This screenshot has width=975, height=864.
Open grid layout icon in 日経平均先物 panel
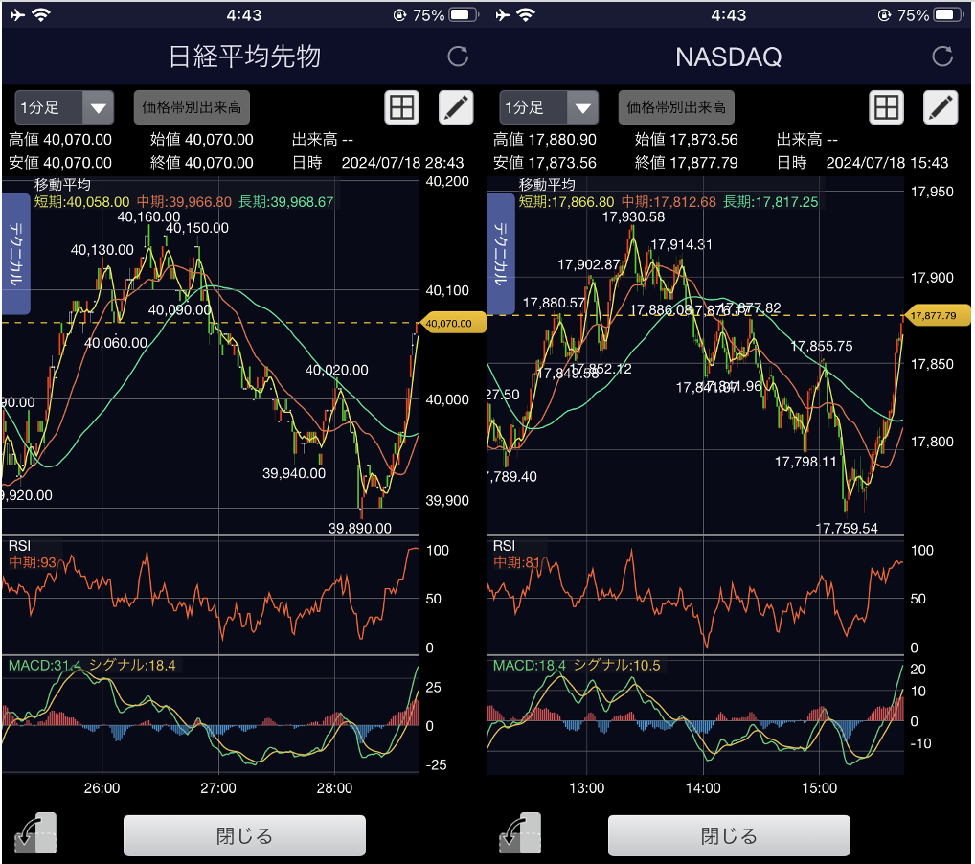[x=401, y=107]
